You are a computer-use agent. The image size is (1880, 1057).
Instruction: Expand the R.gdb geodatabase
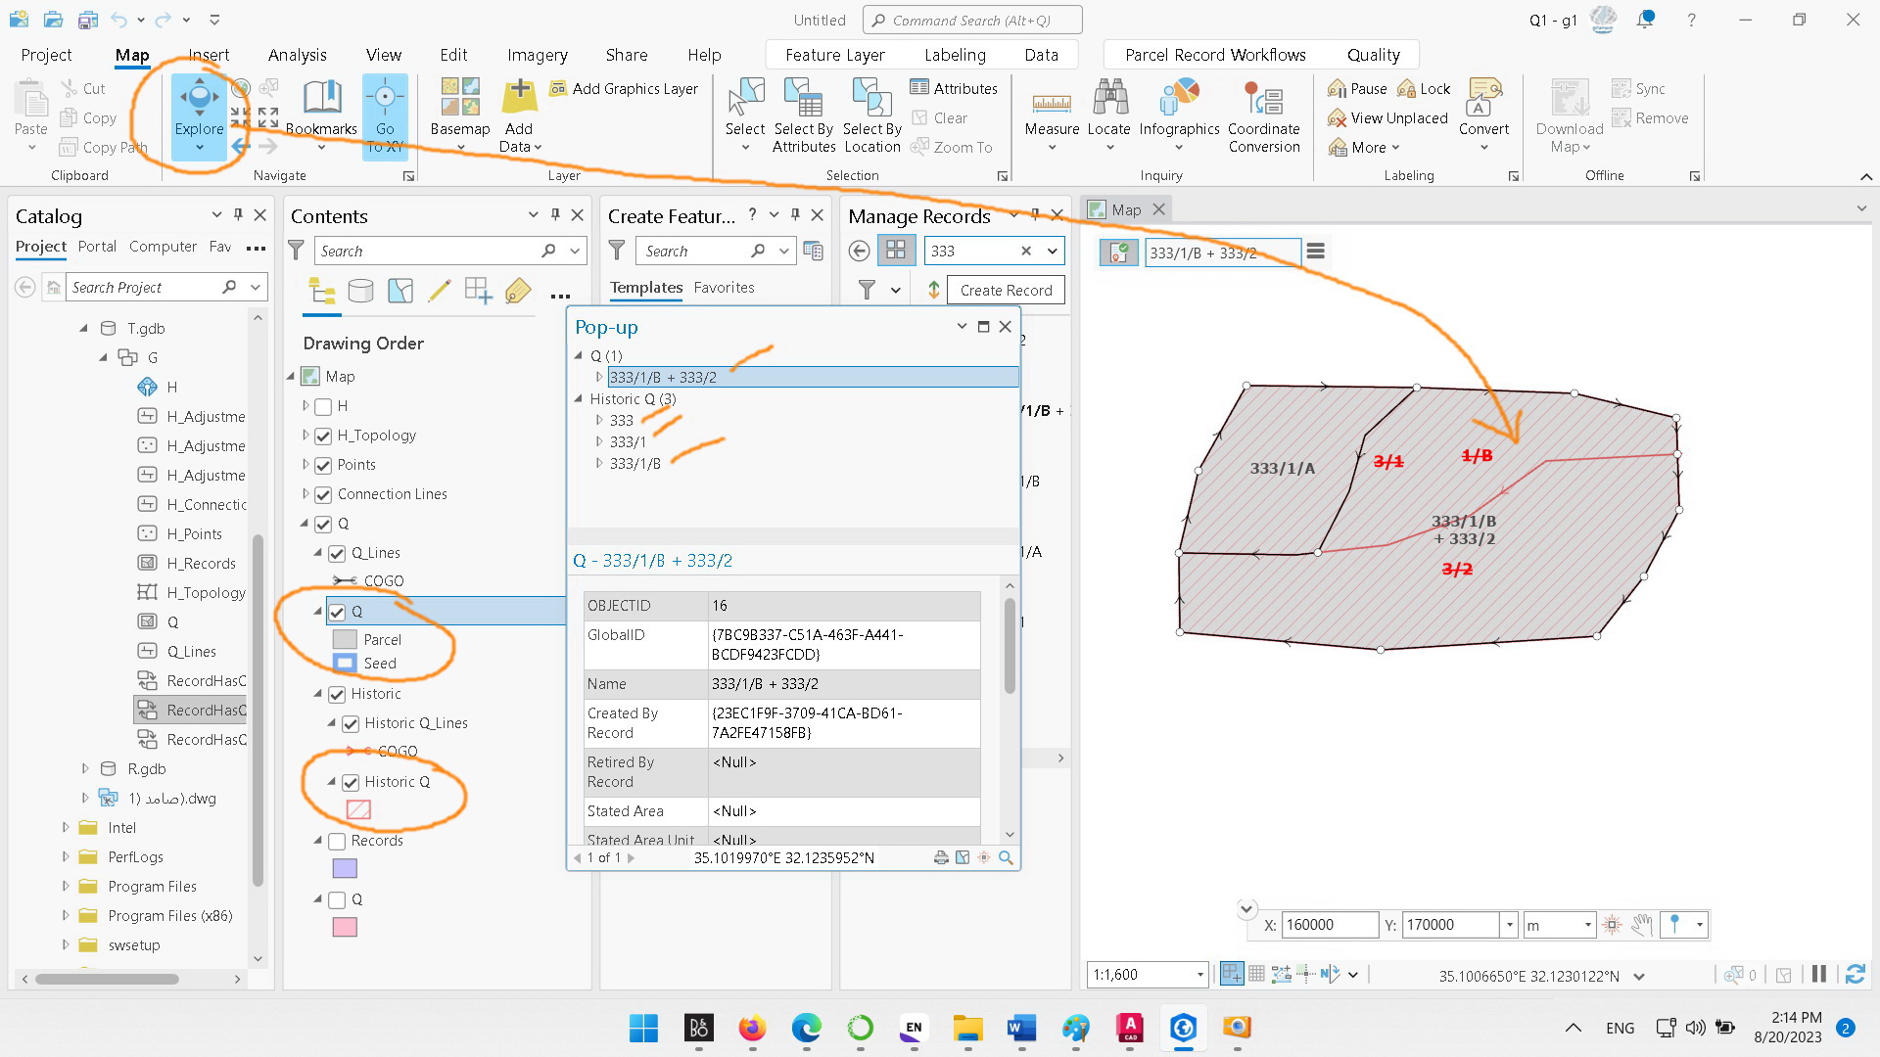tap(84, 769)
